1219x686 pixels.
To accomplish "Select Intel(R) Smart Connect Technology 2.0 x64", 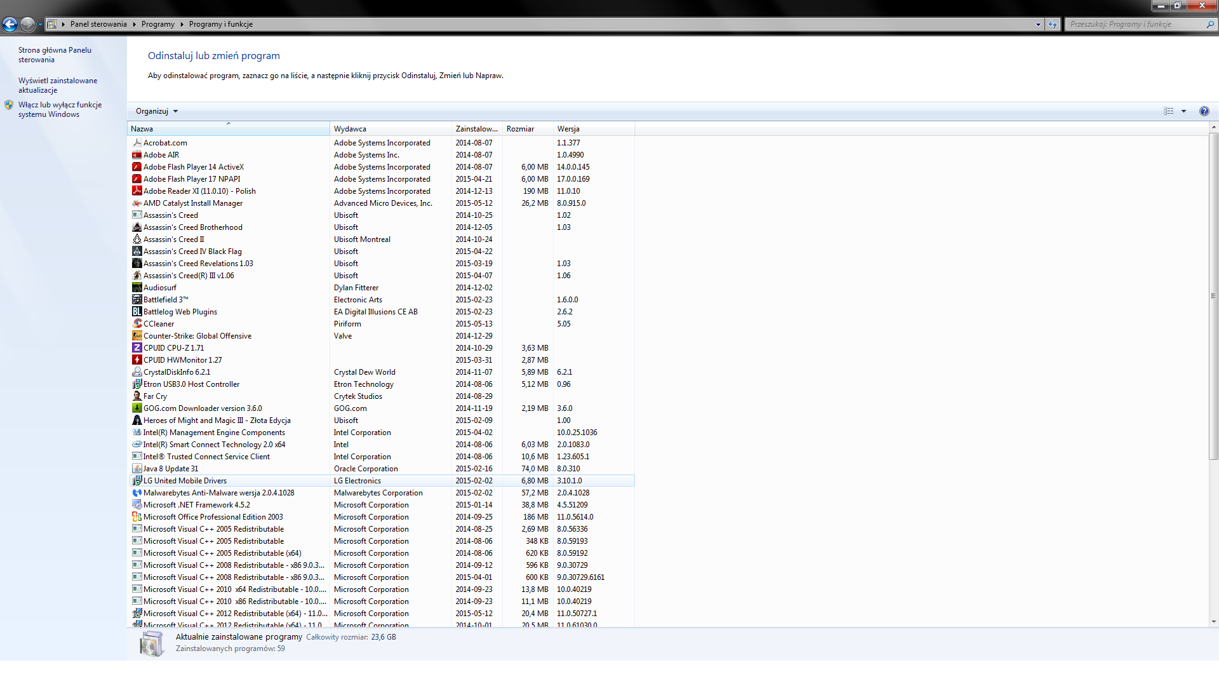I will [382, 445].
